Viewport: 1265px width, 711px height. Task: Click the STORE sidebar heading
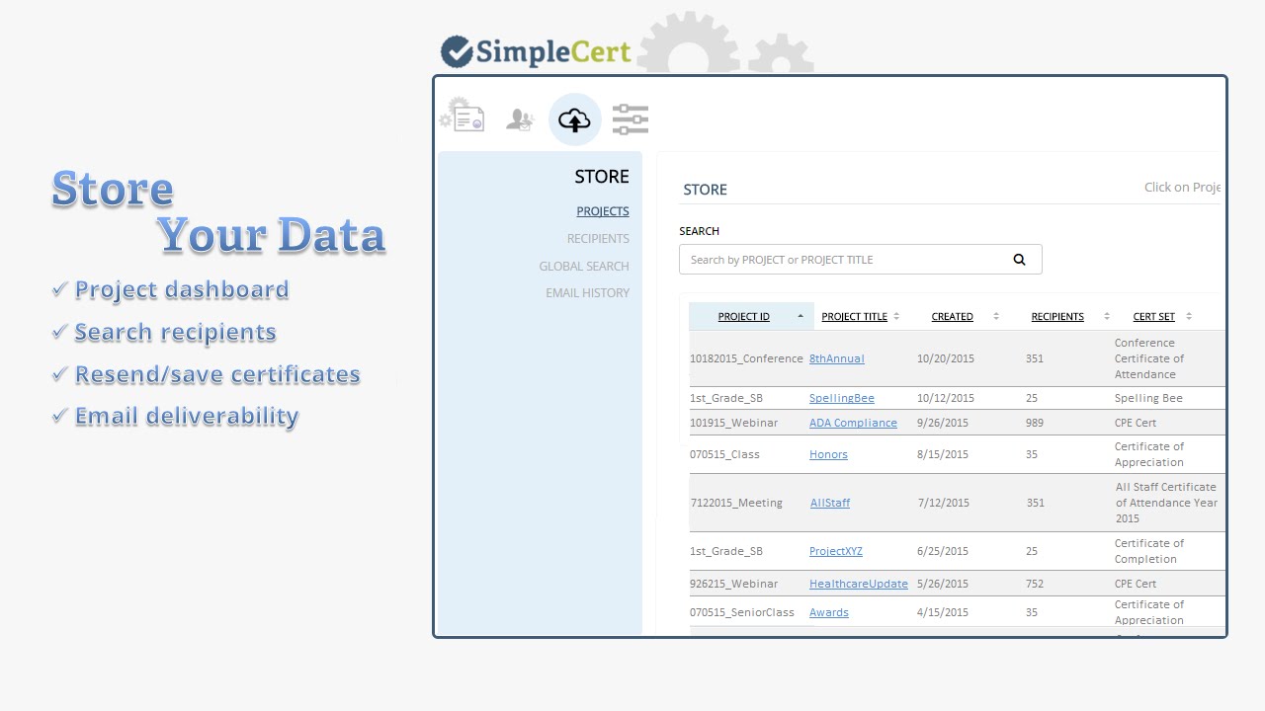point(602,177)
